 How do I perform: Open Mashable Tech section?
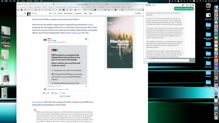pyautogui.click(x=50, y=13)
